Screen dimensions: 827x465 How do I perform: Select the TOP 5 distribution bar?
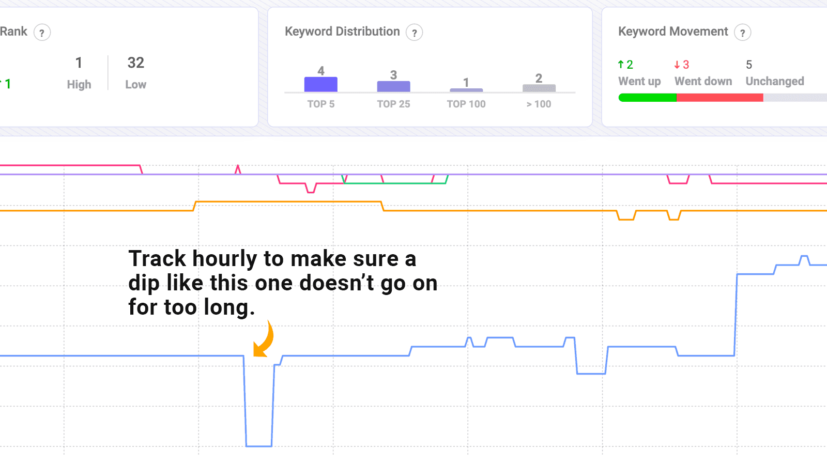click(x=320, y=84)
